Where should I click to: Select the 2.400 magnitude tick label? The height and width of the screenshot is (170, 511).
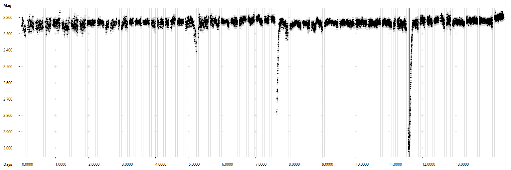(8, 50)
